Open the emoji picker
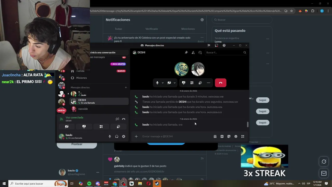 236,136
